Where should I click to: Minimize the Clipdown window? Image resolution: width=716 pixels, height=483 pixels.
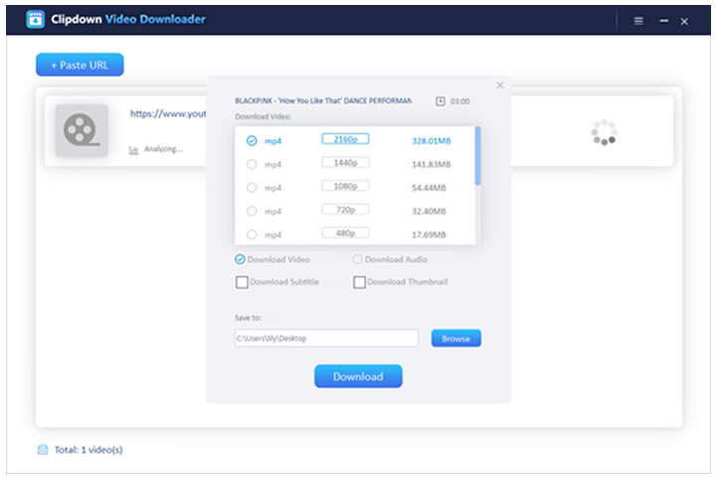(x=664, y=21)
